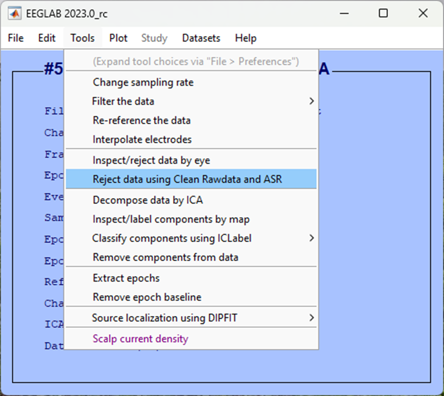Expand Classify components using ICLabel submenu arrow
444x396 pixels.
point(311,238)
